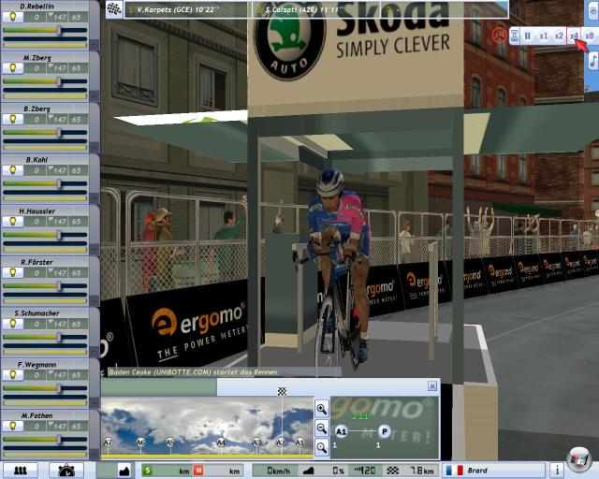Image resolution: width=599 pixels, height=479 pixels.
Task: Collapse D.Rebellin's rider panel
Action: click(x=94, y=45)
